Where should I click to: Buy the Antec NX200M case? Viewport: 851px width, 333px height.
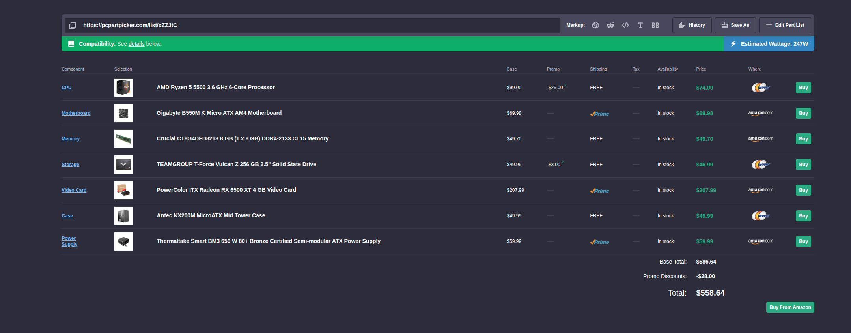click(x=803, y=216)
